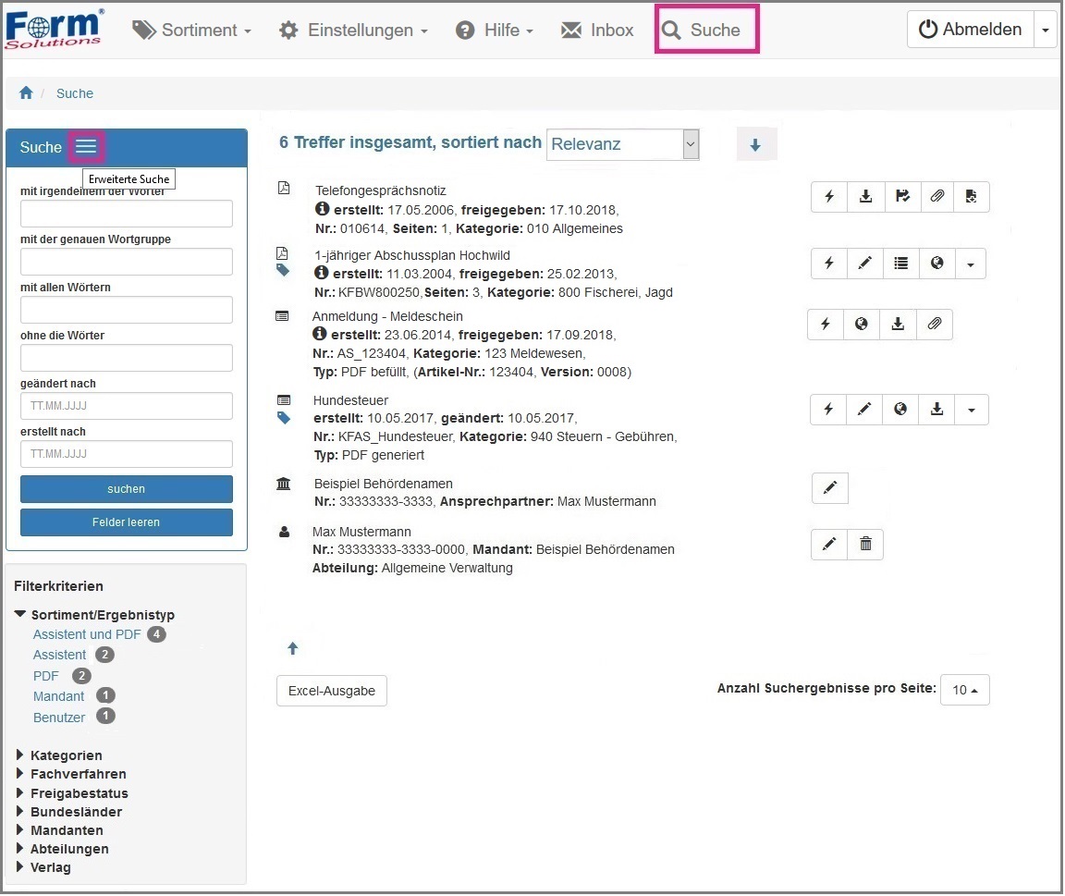
Task: Click the list icon for 1-jähriger Abschussplan Hochwild
Action: [900, 264]
